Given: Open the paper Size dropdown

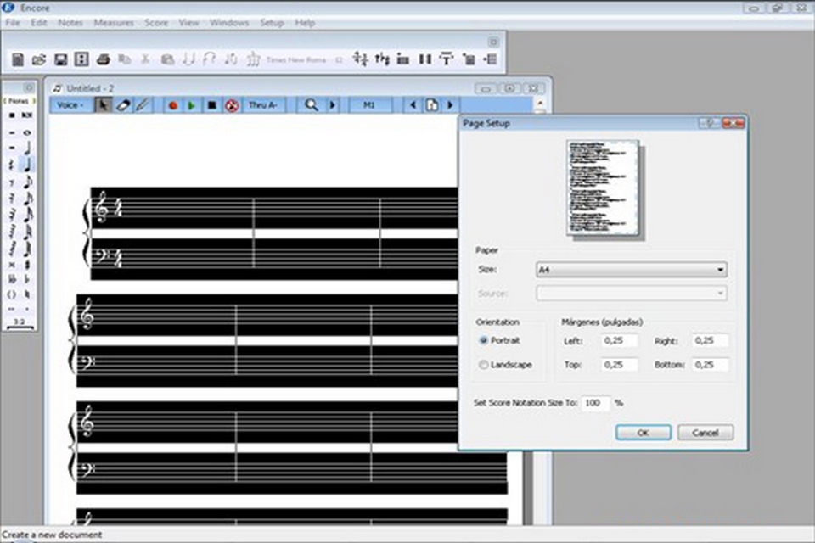Looking at the screenshot, I should [x=632, y=270].
